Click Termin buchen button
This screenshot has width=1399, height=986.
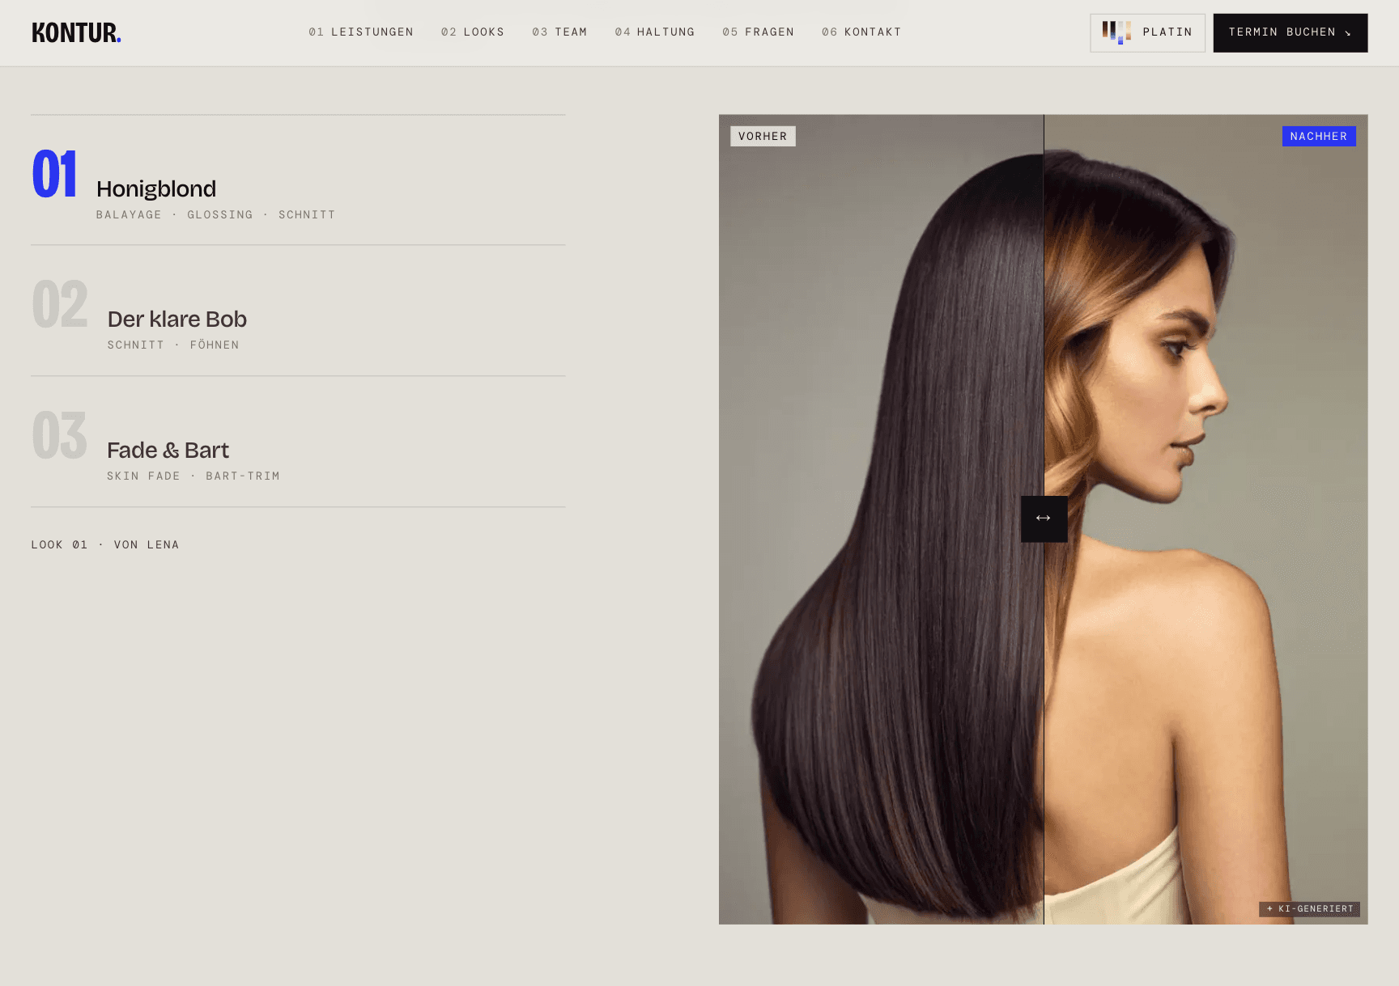pyautogui.click(x=1291, y=33)
